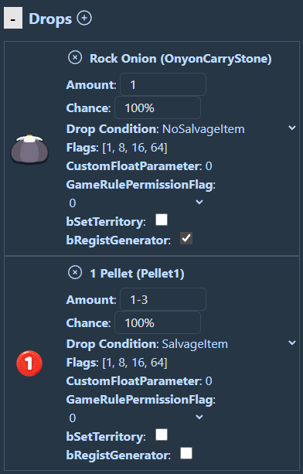Open Rock Onion GameRulePermissionFlag dropdown
Viewport: 303px width, 474px height.
135,203
